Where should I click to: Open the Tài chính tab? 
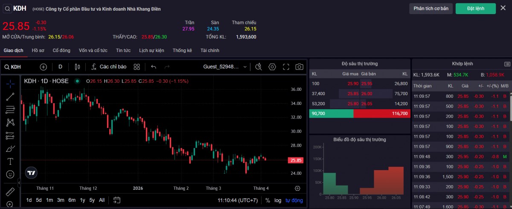point(209,50)
